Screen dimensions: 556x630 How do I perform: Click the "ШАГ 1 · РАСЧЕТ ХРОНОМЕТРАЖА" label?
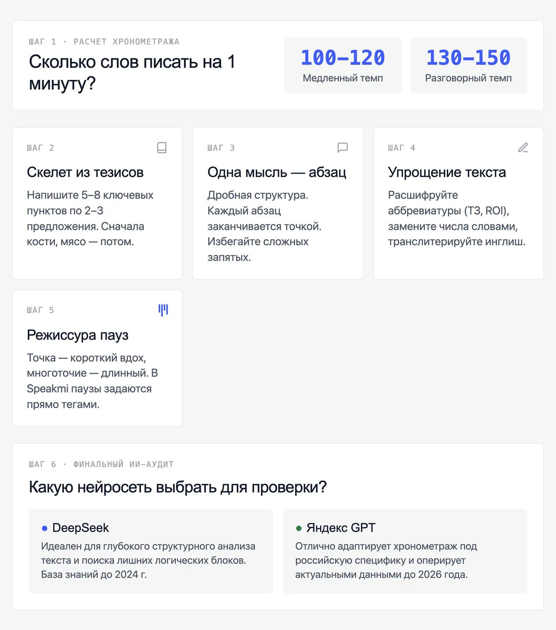point(104,42)
